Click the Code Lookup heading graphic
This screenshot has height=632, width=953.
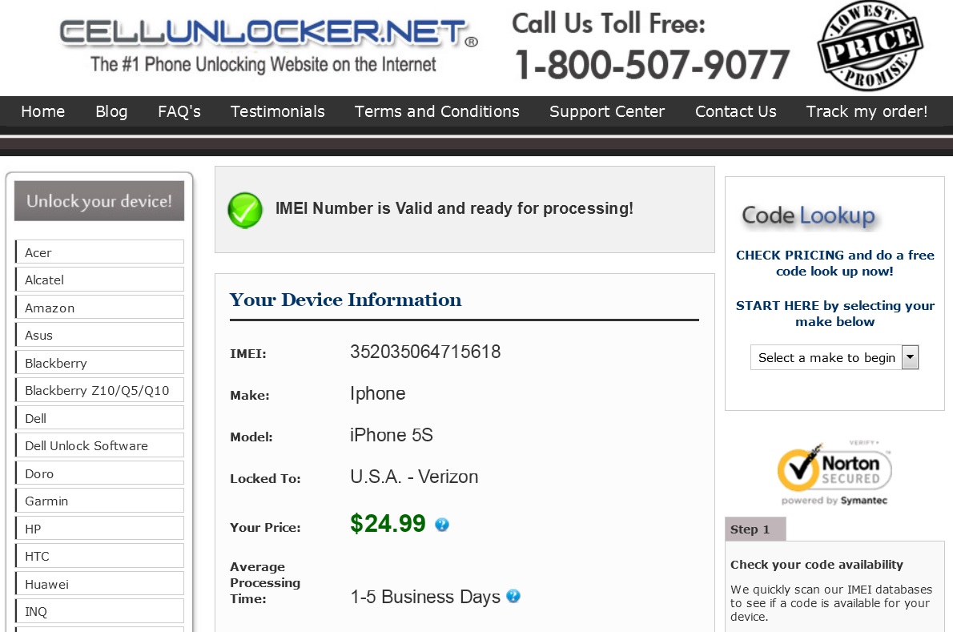pyautogui.click(x=808, y=215)
